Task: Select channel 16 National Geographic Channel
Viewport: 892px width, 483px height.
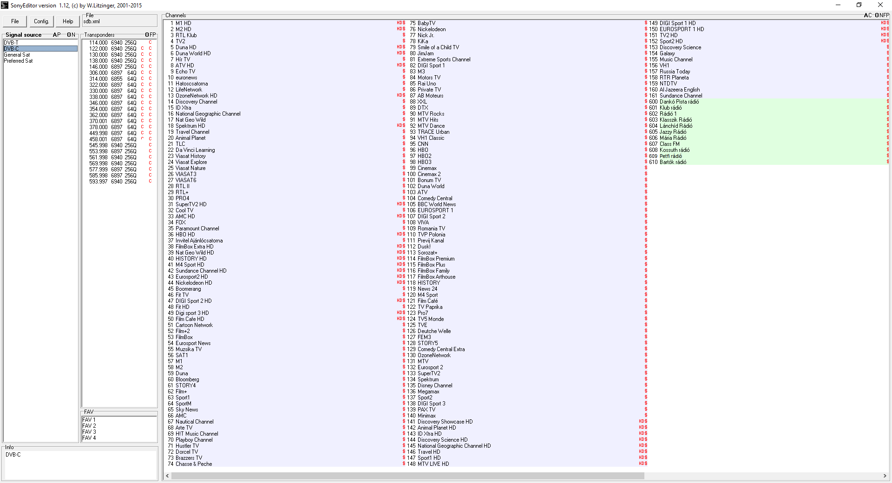Action: (x=285, y=114)
